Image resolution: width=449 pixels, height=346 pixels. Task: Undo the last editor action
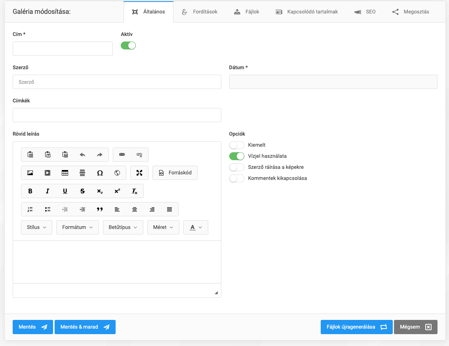coord(82,155)
